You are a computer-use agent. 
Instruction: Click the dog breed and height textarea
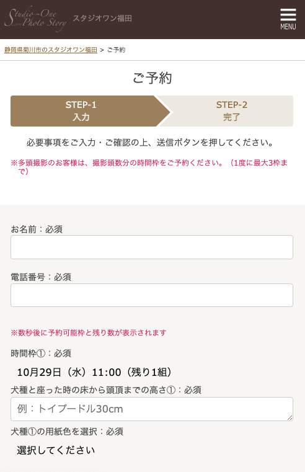click(x=152, y=409)
